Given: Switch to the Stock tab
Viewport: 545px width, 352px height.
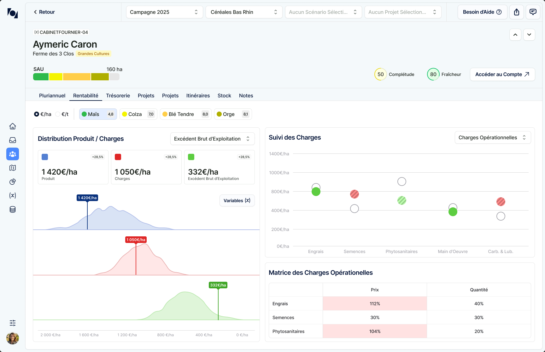Looking at the screenshot, I should point(224,95).
